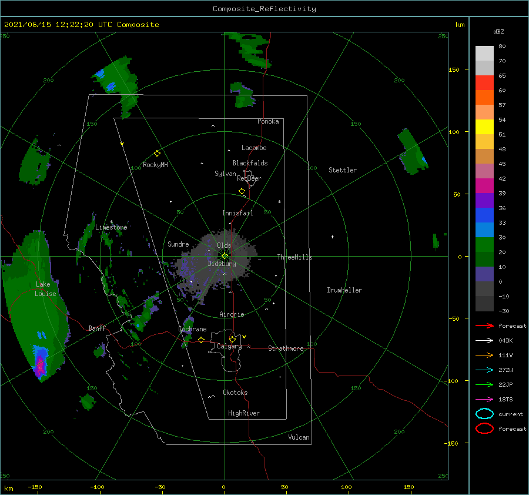Choose the green 22JP arrow legend symbol

tap(484, 384)
